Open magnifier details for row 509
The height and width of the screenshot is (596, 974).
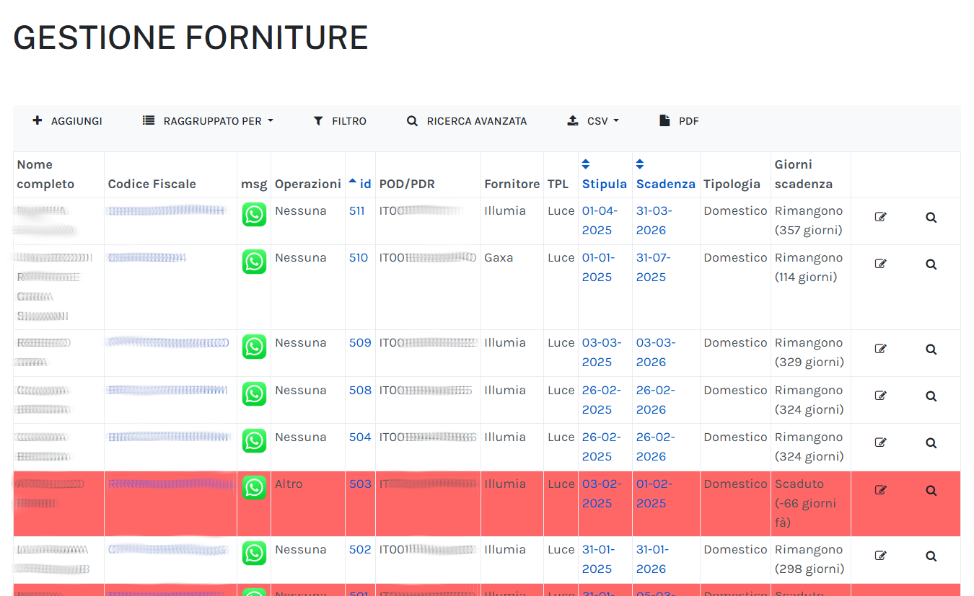click(x=931, y=349)
